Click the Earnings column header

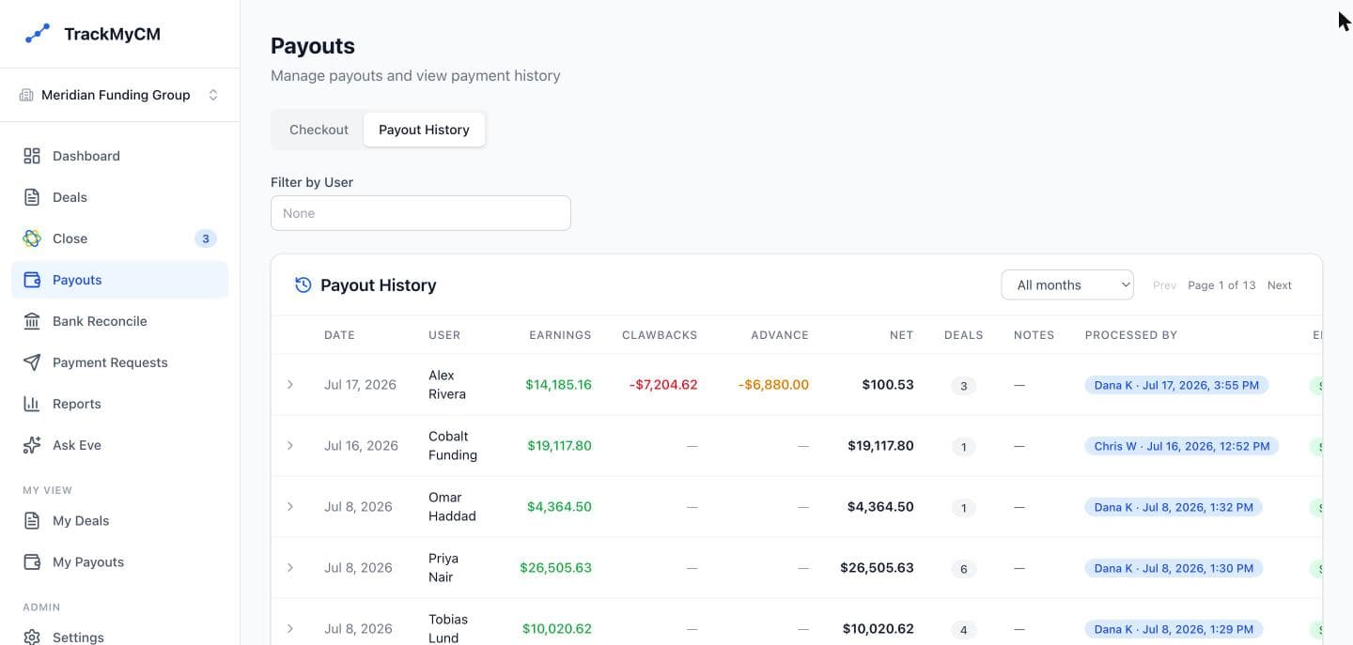pyautogui.click(x=560, y=335)
